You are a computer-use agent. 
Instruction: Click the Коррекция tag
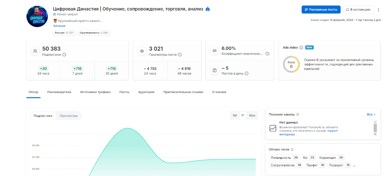[x=331, y=158]
